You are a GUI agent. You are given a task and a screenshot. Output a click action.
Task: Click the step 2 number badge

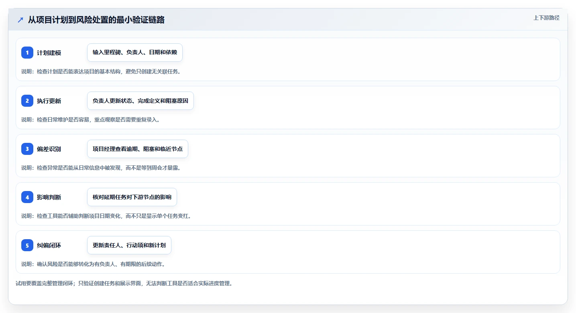(x=27, y=101)
